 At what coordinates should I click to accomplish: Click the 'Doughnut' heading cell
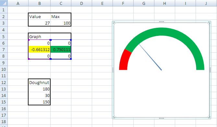pos(40,82)
